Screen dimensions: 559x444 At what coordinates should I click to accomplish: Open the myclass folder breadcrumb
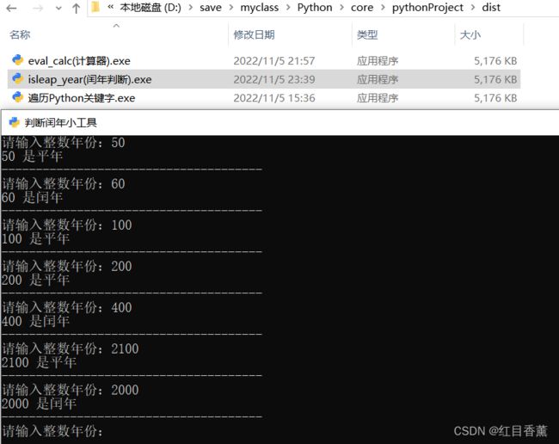point(259,7)
